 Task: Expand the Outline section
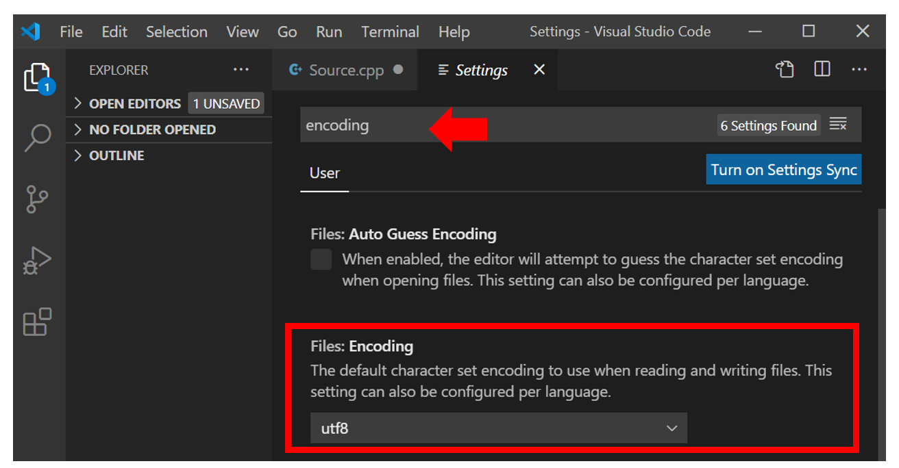[169, 156]
